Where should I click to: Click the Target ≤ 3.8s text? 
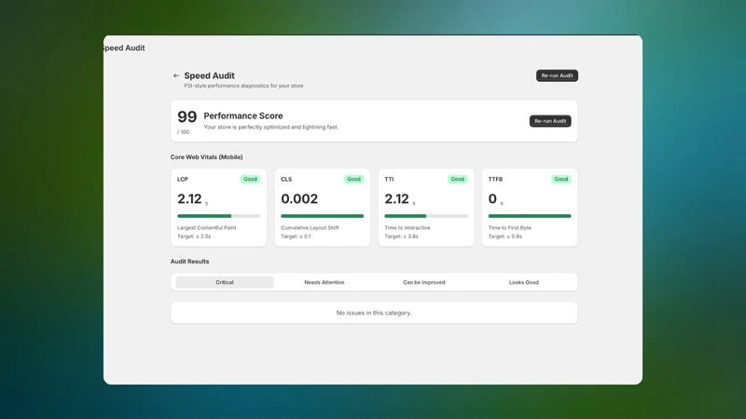pyautogui.click(x=402, y=237)
